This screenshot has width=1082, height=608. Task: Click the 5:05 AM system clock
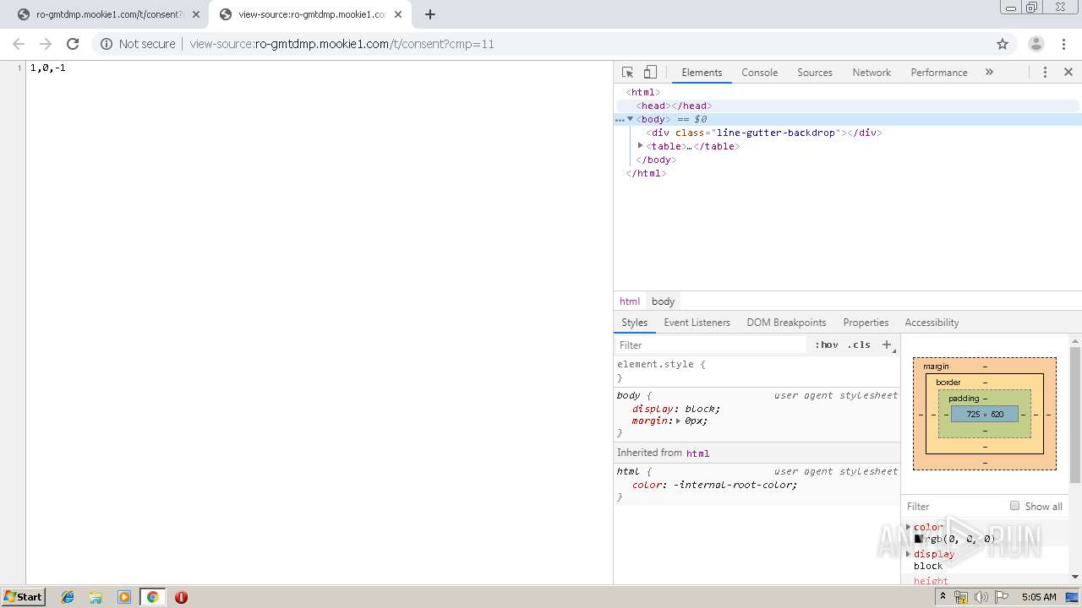pos(1038,597)
